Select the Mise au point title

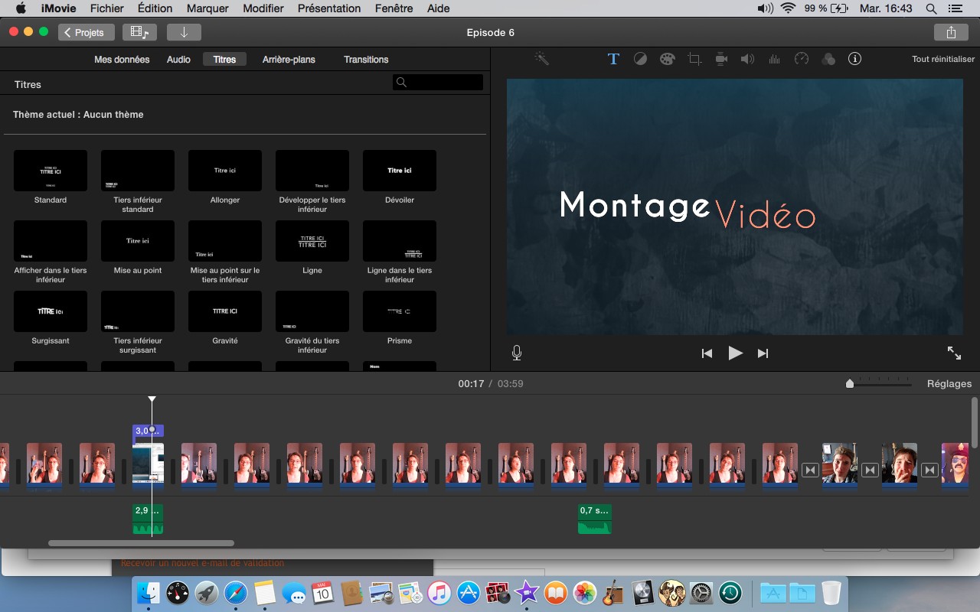(x=138, y=241)
